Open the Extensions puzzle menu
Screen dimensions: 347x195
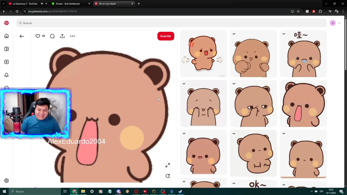click(320, 11)
